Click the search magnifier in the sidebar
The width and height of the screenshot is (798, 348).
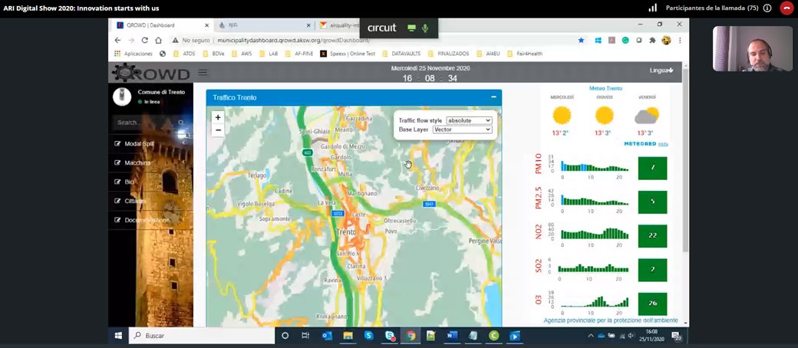[181, 123]
